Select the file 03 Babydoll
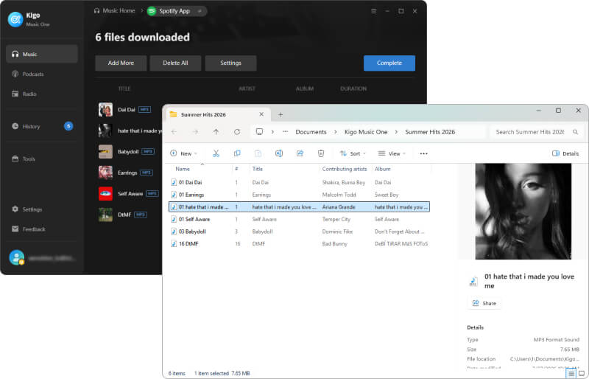 [299, 232]
